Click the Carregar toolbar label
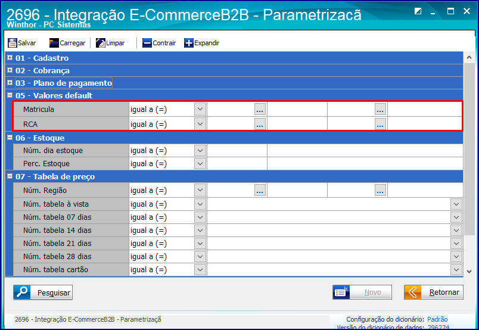Viewport: 479px width, 330px height. click(x=73, y=43)
